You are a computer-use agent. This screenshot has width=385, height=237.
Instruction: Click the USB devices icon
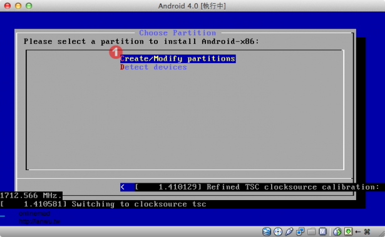(289, 231)
